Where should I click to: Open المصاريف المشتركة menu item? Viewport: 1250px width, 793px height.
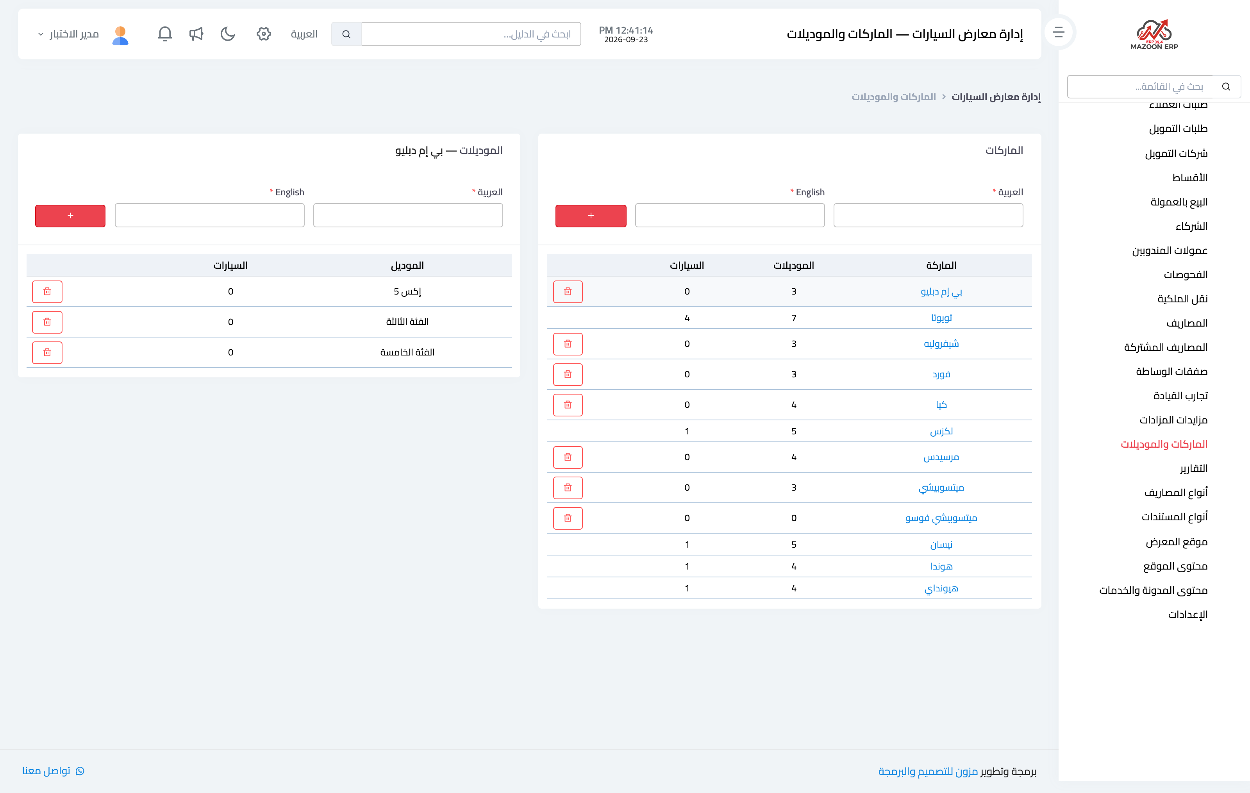(x=1166, y=347)
